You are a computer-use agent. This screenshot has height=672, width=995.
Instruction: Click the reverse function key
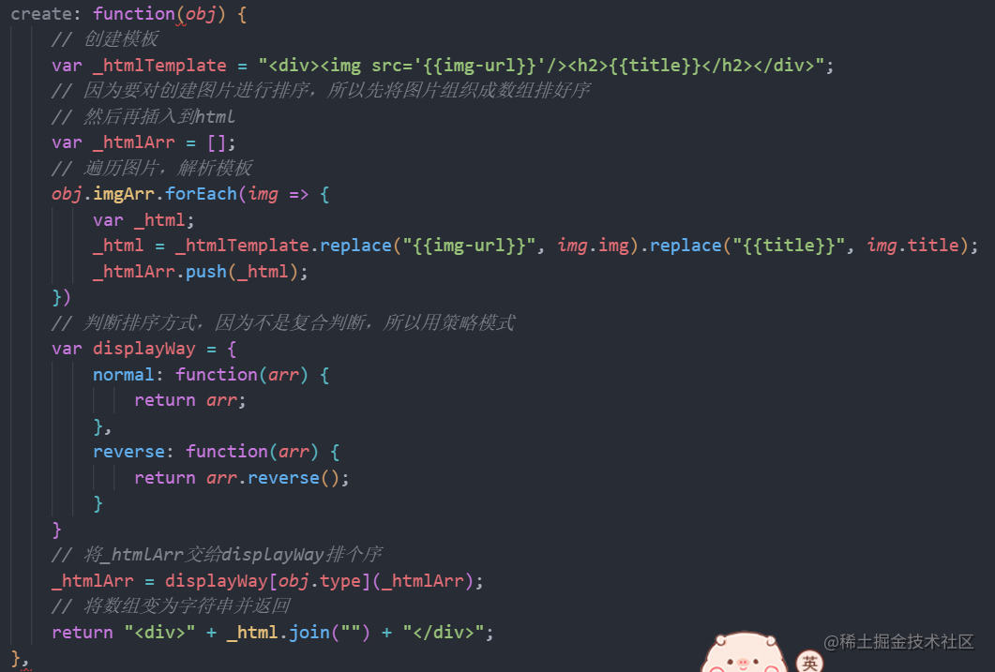(x=128, y=452)
